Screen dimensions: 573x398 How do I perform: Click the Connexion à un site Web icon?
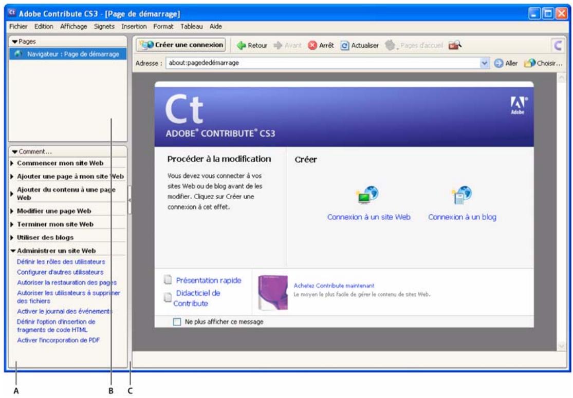(x=368, y=195)
